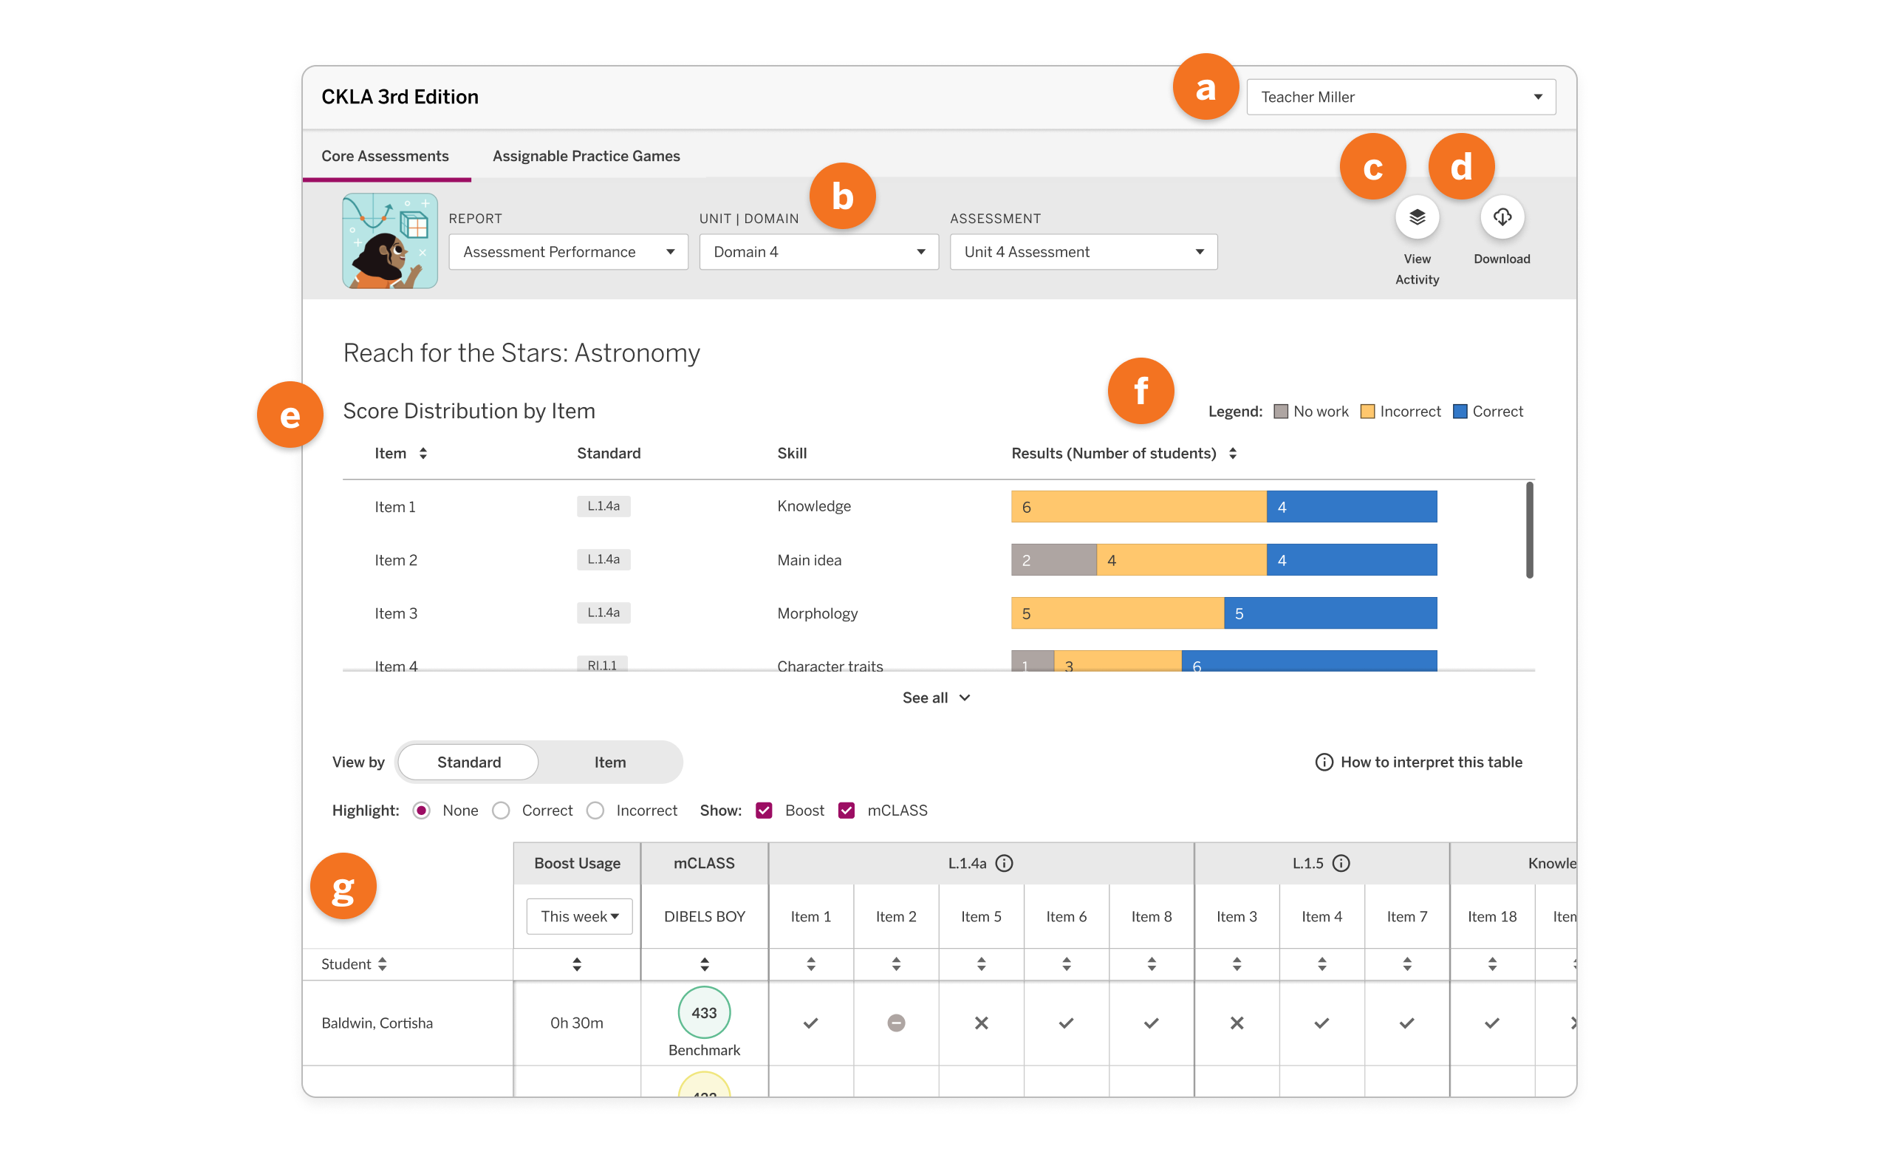Click the Correct legend swatch
The height and width of the screenshot is (1163, 1891).
(1460, 411)
